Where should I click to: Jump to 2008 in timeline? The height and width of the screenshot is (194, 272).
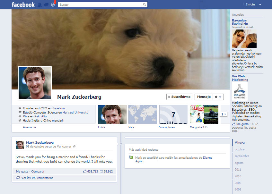pos(238,190)
